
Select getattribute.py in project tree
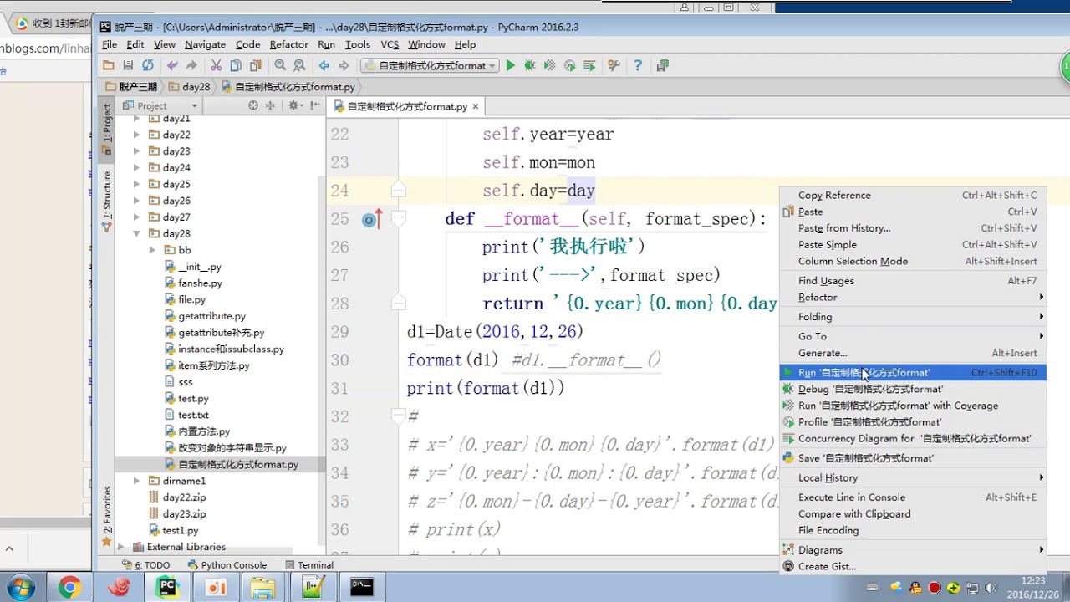pyautogui.click(x=211, y=316)
